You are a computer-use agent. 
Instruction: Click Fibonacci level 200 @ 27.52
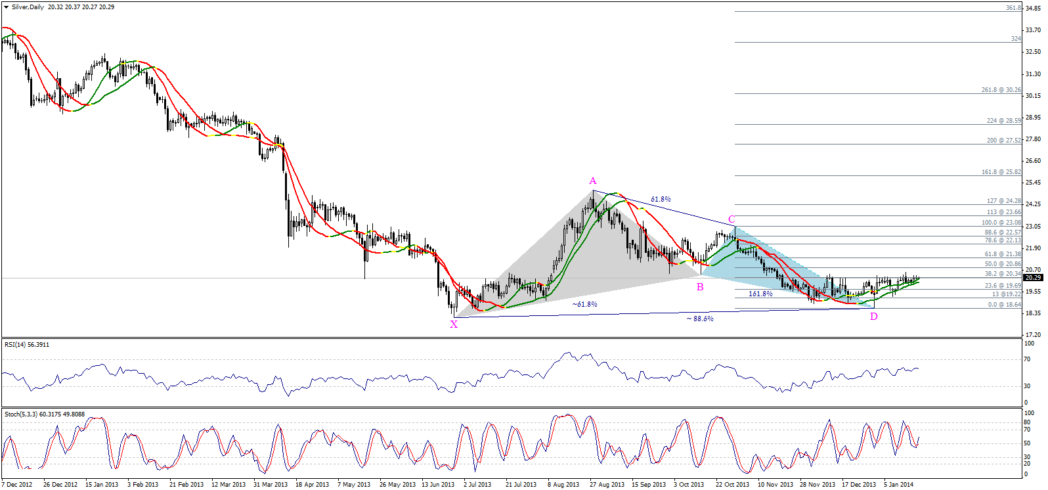click(x=1004, y=141)
